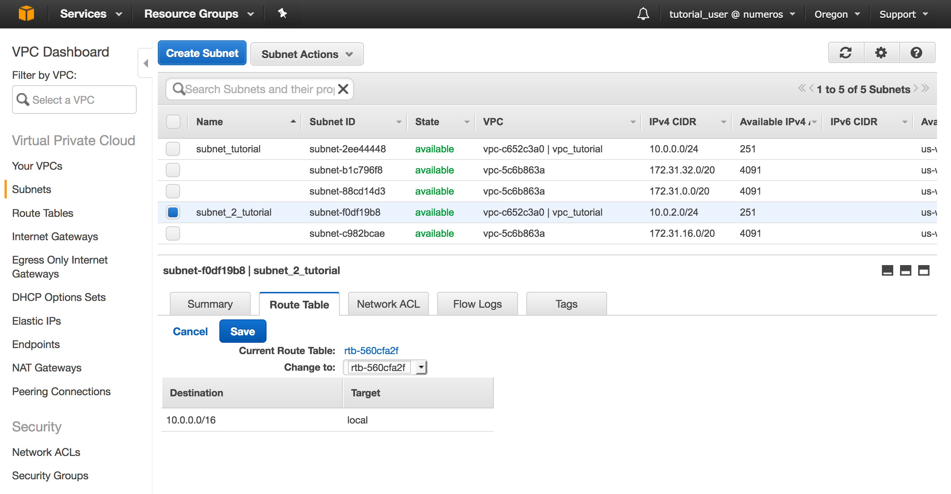Image resolution: width=951 pixels, height=494 pixels.
Task: Click the pin shortcut icon
Action: (x=282, y=14)
